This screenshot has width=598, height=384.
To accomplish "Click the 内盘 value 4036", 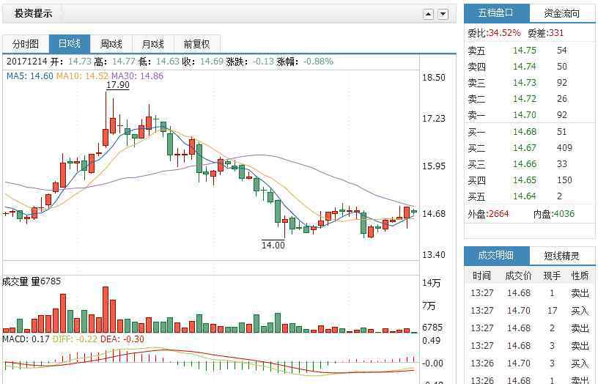I will tap(564, 213).
